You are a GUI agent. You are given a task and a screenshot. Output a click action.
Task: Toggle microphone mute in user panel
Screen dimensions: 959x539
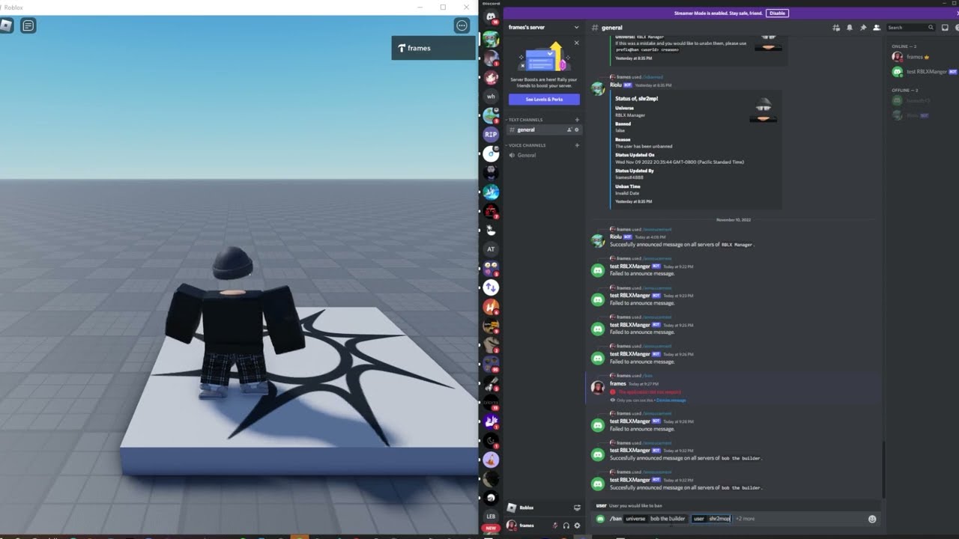coord(555,526)
